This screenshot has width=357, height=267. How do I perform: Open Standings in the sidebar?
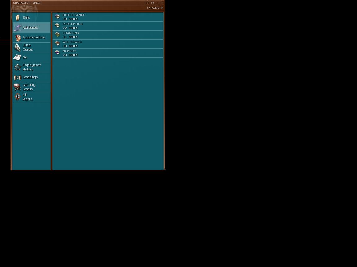[x=31, y=77]
